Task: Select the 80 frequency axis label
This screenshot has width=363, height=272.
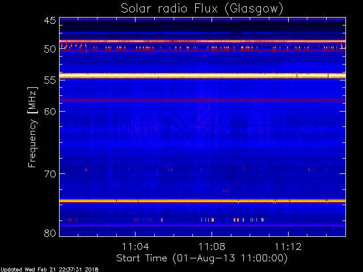Action: 50,233
